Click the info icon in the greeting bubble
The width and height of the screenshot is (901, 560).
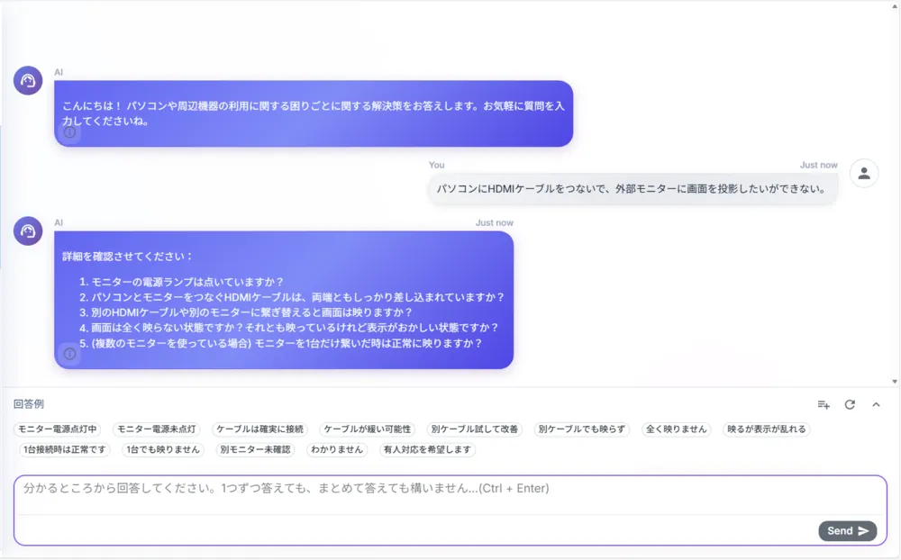tap(69, 132)
